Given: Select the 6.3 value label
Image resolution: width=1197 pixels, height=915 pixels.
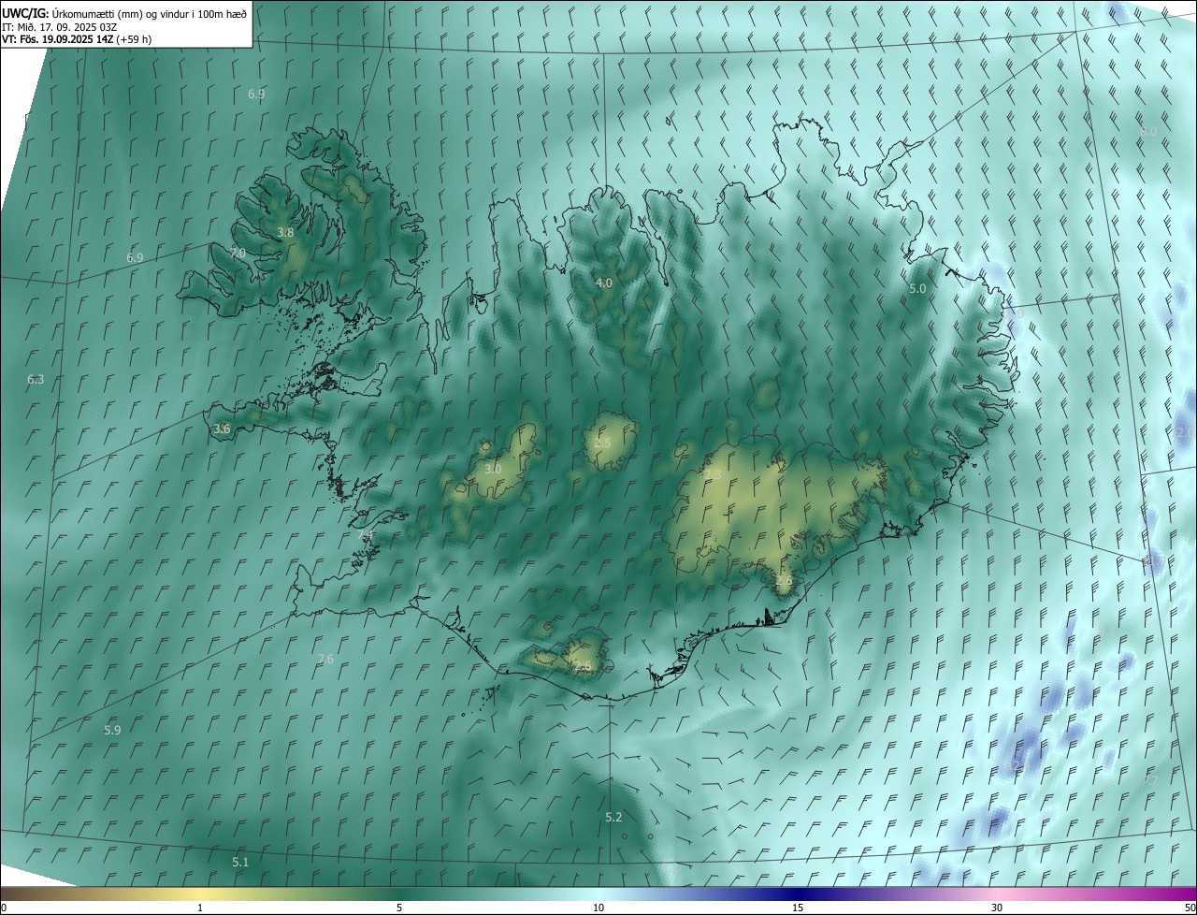Looking at the screenshot, I should coord(36,379).
